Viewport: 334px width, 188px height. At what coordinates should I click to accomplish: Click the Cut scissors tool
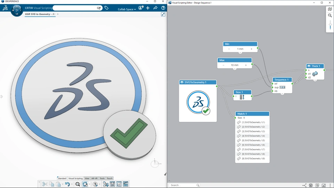tap(45, 184)
